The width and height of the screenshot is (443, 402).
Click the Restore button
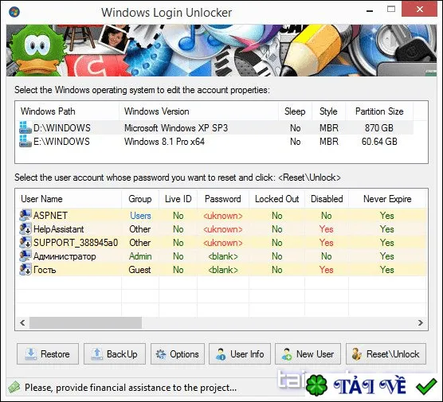pyautogui.click(x=48, y=353)
